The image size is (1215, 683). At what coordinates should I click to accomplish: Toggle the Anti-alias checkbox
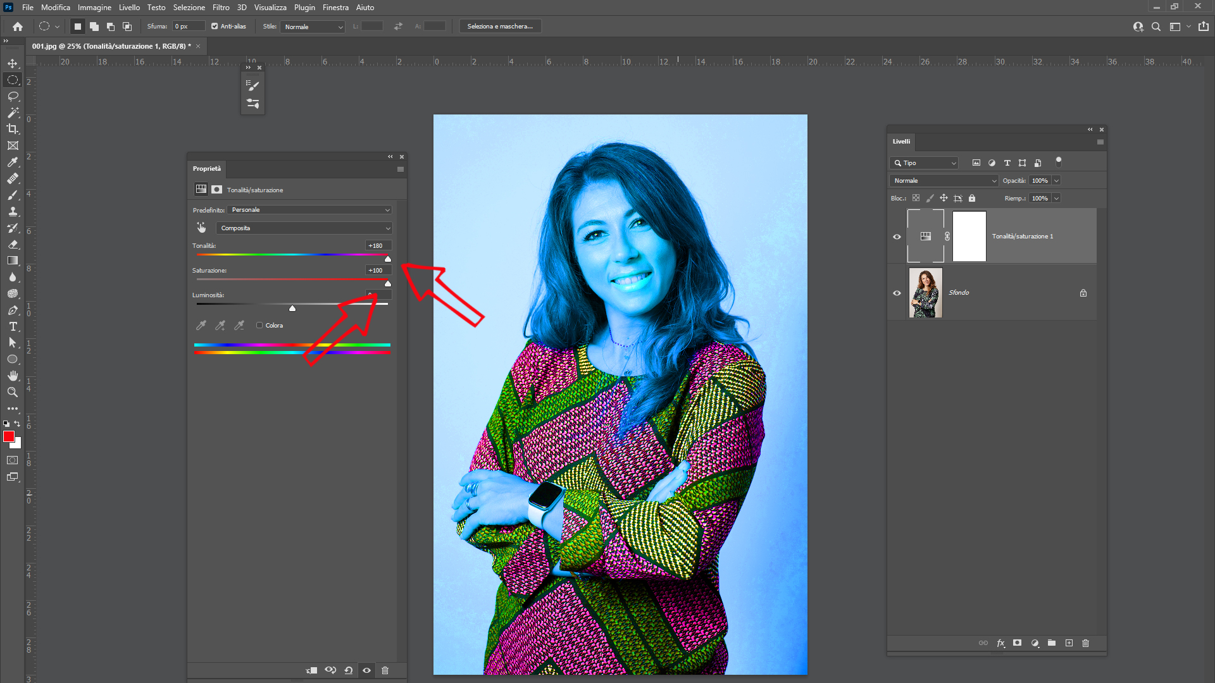point(215,27)
